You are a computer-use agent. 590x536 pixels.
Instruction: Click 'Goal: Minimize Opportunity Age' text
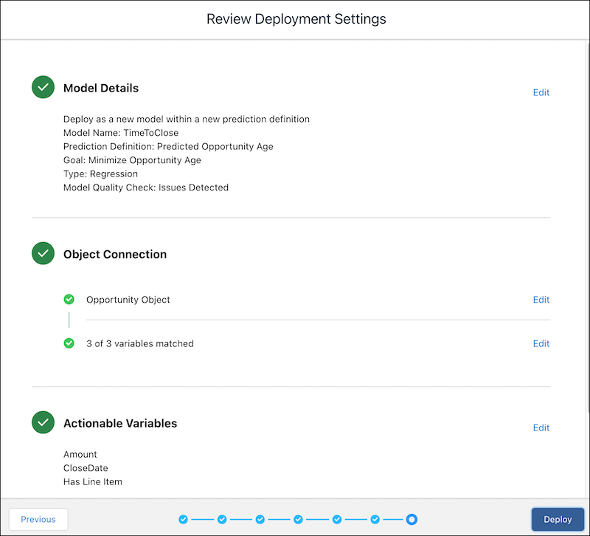pyautogui.click(x=132, y=160)
